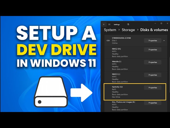
Task: Go back using the Settings back arrow
Action: tap(104, 24)
